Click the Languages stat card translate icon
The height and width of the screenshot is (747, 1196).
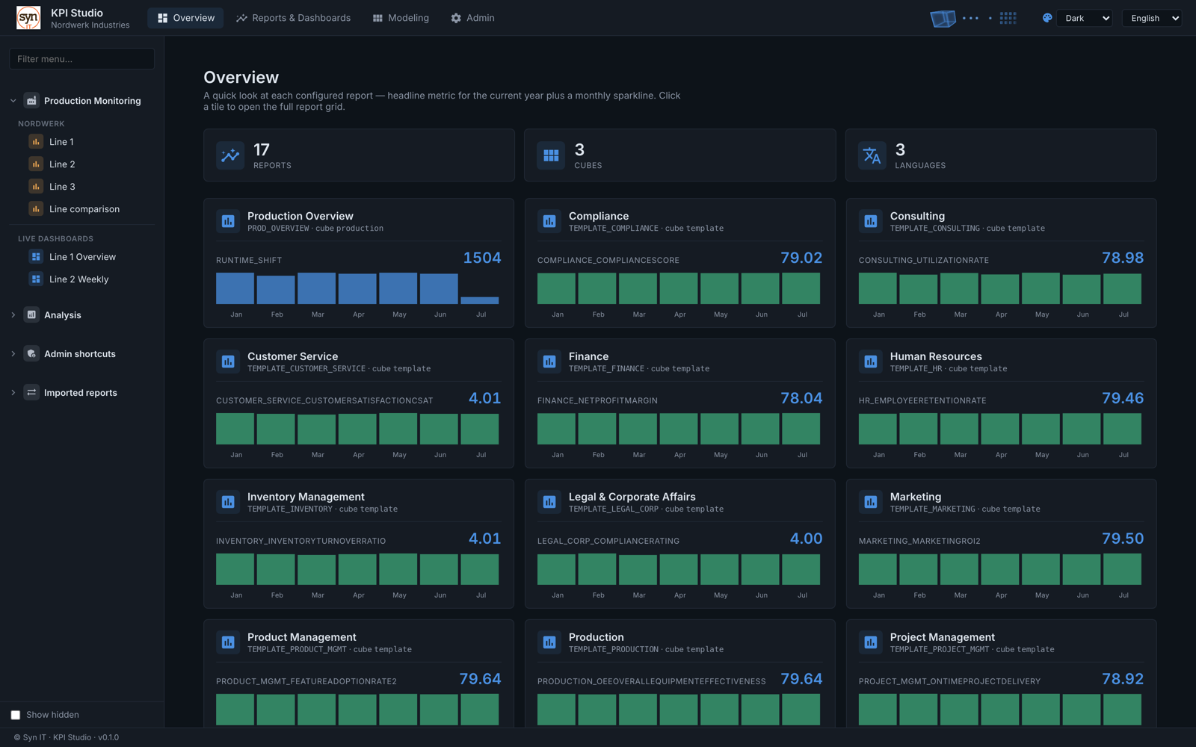pyautogui.click(x=872, y=155)
